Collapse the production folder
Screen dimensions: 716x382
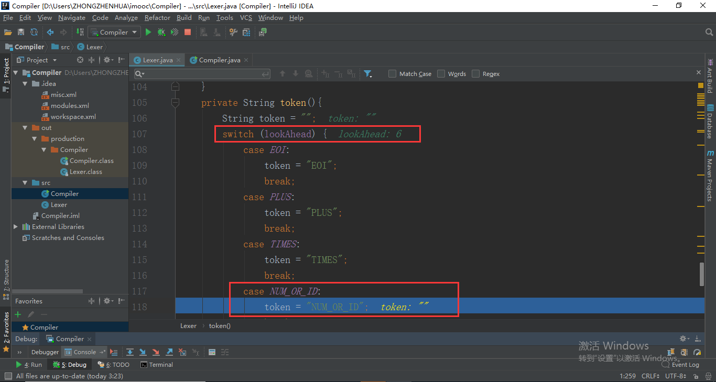(35, 139)
